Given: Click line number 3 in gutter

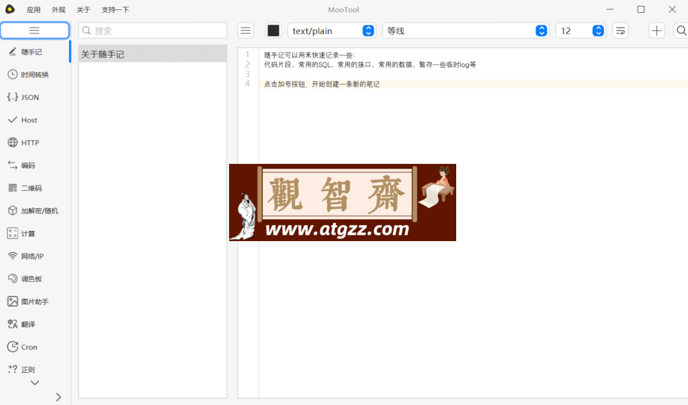Looking at the screenshot, I should click(x=247, y=74).
